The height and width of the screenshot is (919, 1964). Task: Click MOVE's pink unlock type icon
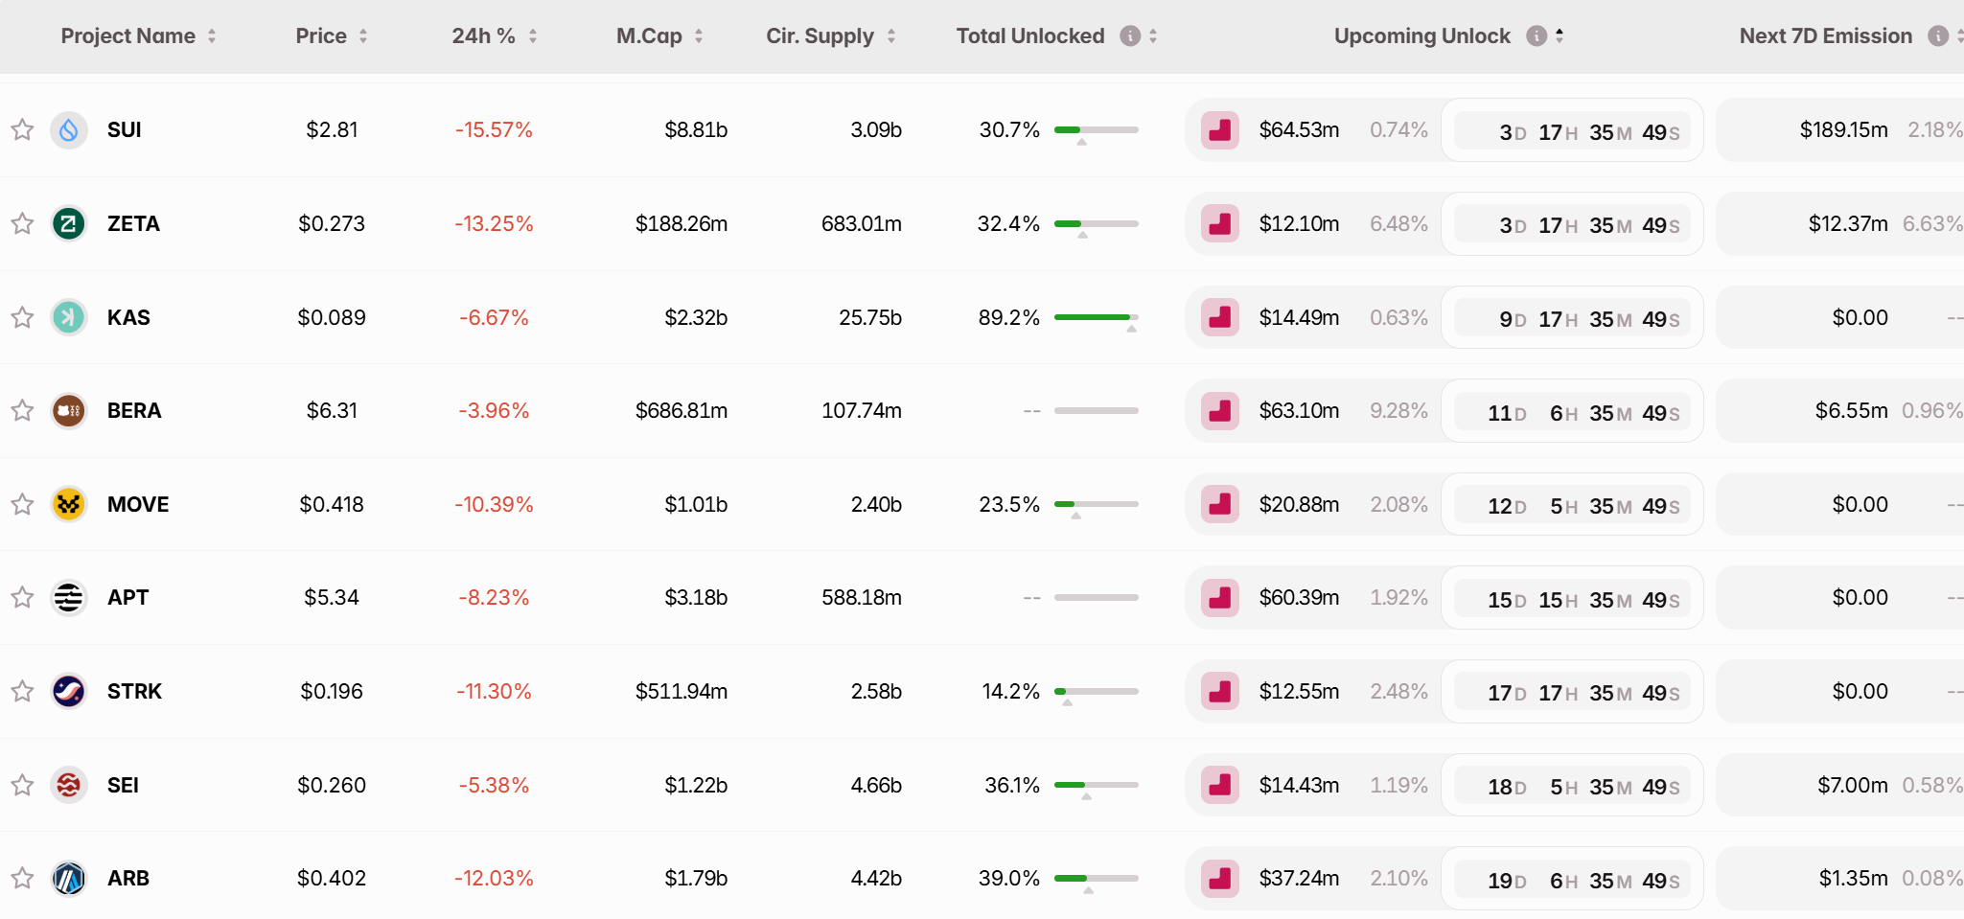[x=1220, y=504]
